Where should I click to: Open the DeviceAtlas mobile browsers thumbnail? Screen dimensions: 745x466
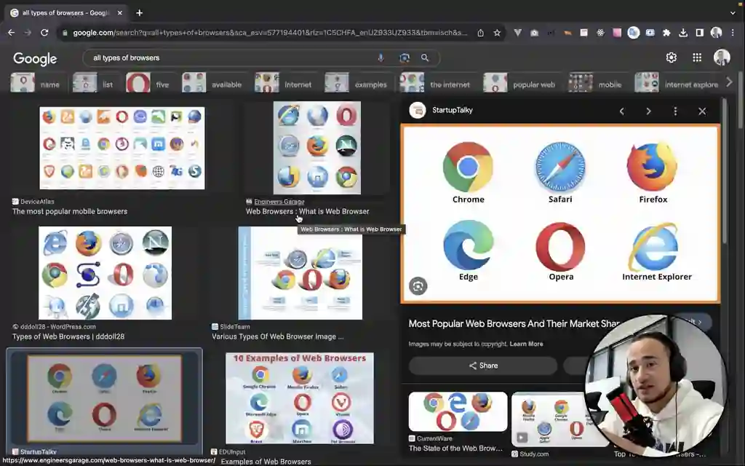click(x=122, y=148)
